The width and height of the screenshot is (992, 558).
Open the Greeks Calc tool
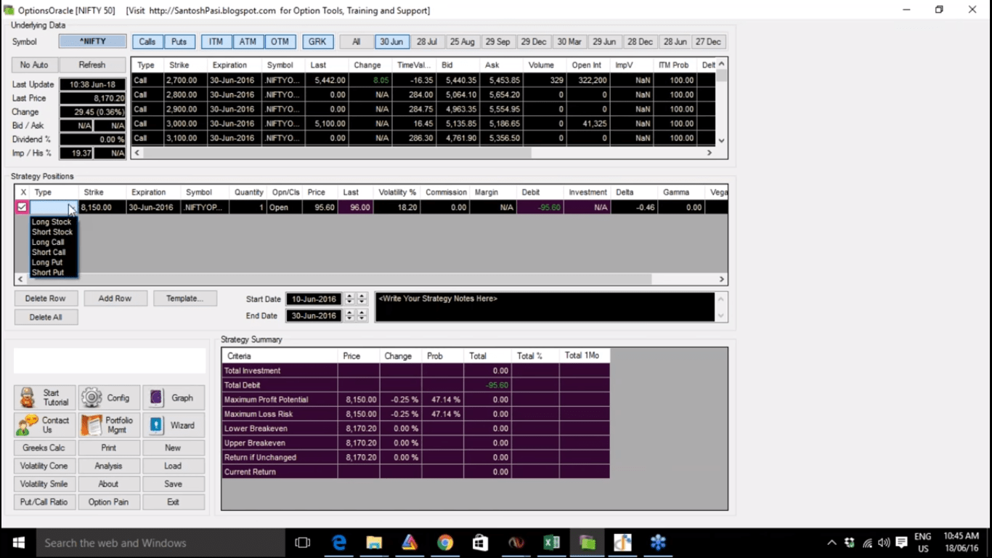(44, 448)
